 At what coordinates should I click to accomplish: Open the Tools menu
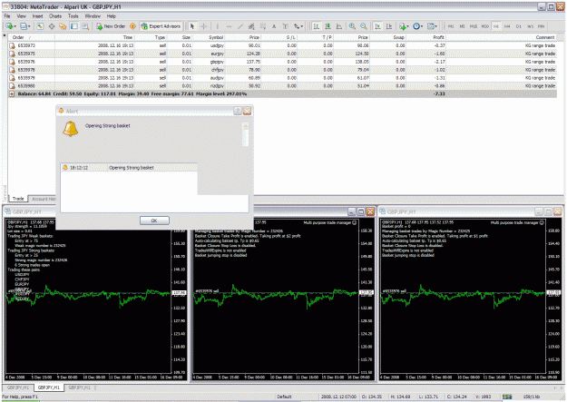click(x=73, y=16)
